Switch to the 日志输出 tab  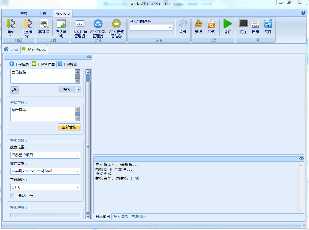click(103, 217)
